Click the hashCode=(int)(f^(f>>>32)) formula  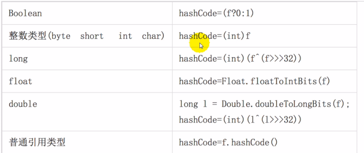[240, 59]
